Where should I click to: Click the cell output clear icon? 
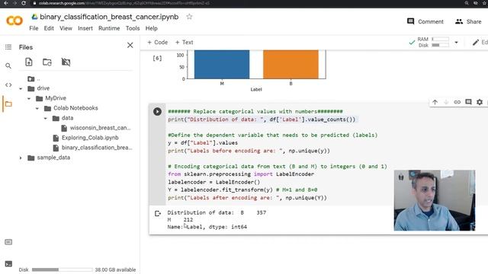tap(158, 213)
